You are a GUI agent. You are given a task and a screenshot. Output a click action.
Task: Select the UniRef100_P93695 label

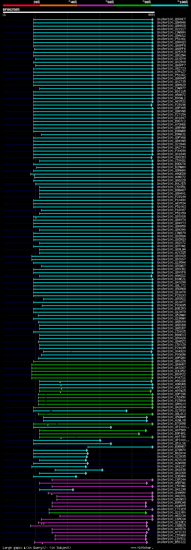[x=171, y=305]
